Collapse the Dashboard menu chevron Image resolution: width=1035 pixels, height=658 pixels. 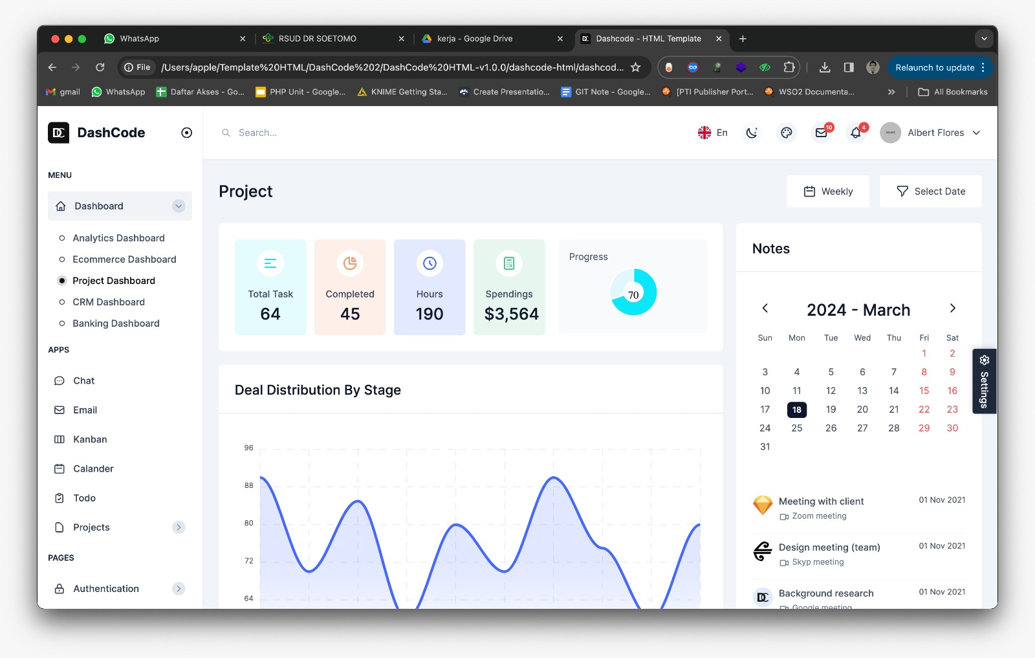(179, 206)
